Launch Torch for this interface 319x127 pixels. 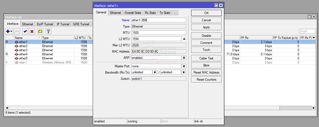pos(206,50)
